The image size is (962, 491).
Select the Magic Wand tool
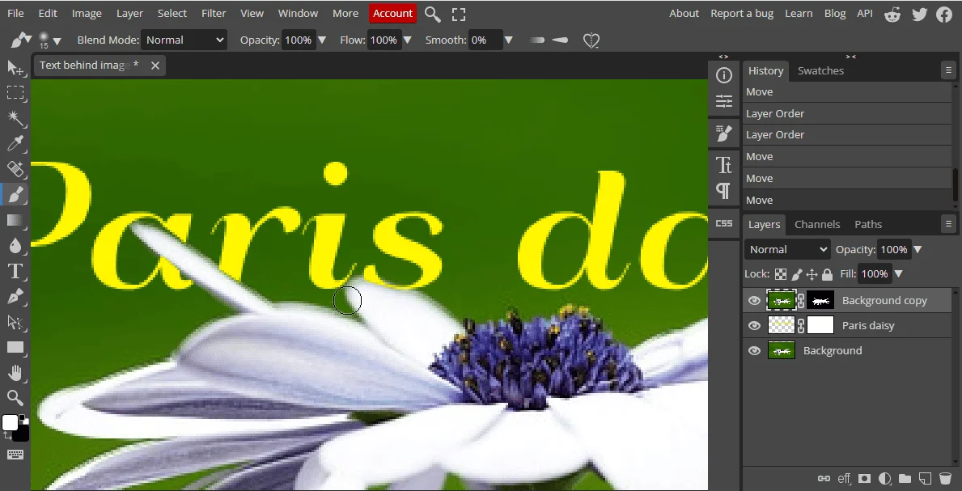pos(15,118)
